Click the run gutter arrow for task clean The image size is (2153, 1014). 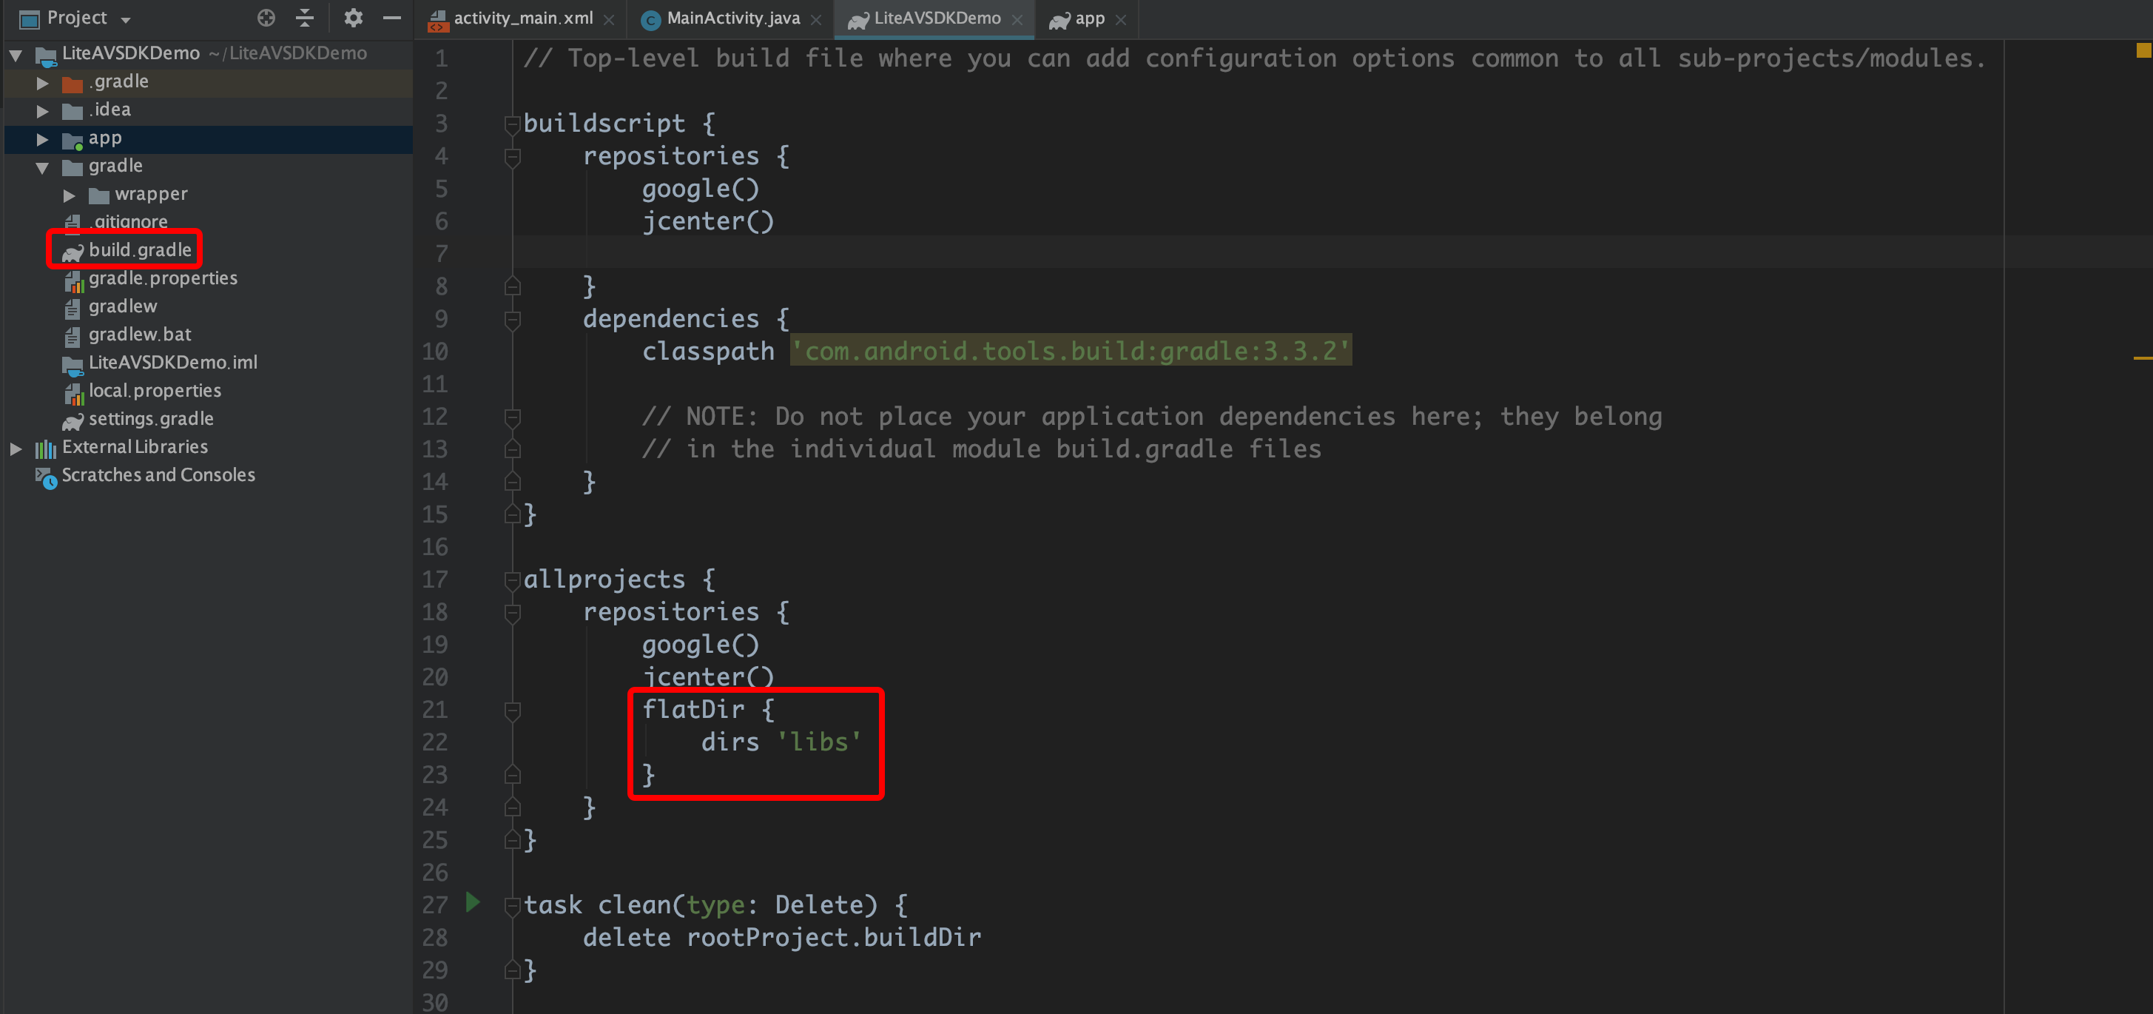(472, 902)
